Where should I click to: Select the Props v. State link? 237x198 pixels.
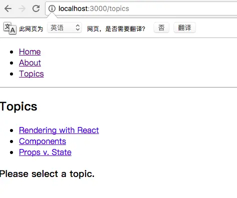click(45, 152)
